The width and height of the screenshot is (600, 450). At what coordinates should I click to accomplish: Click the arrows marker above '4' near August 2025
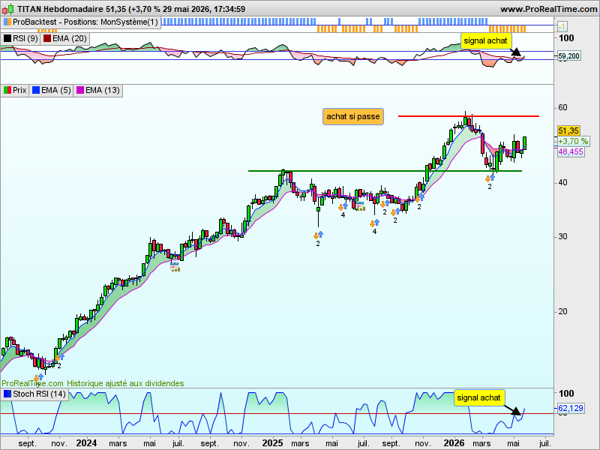[x=374, y=223]
